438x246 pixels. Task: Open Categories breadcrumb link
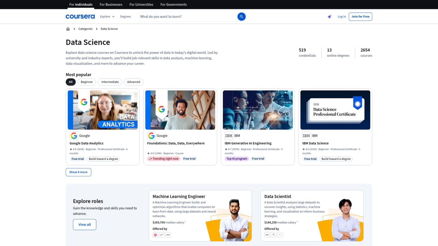pyautogui.click(x=86, y=29)
